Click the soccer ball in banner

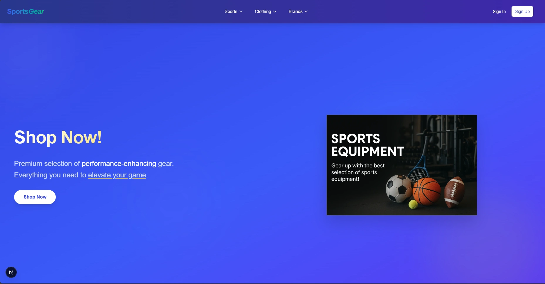(399, 189)
